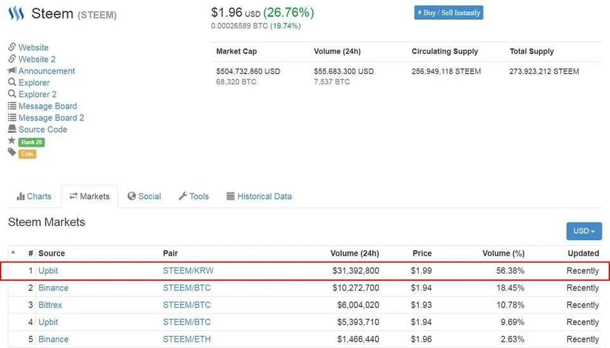
Task: Click the $504,732,860 USD market cap value
Action: 248,71
